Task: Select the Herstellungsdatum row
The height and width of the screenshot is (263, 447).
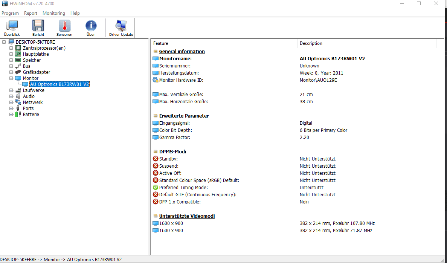Action: click(x=294, y=73)
